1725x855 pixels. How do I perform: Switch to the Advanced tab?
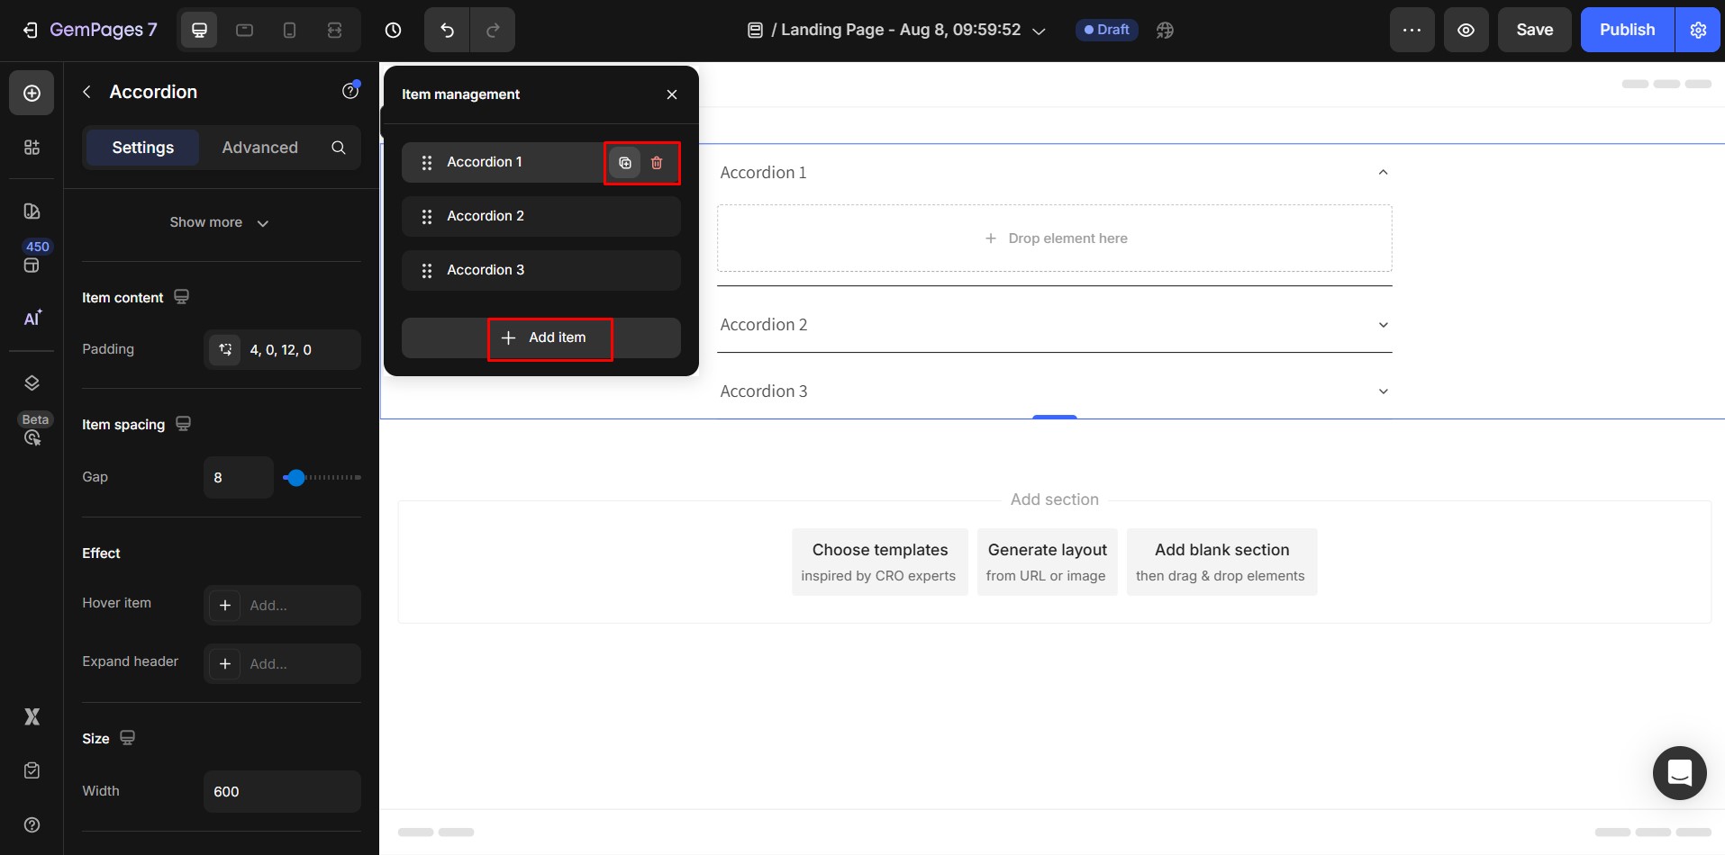259,148
